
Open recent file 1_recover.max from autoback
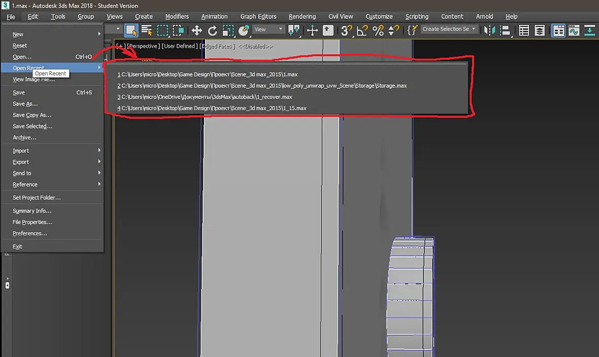pos(286,97)
